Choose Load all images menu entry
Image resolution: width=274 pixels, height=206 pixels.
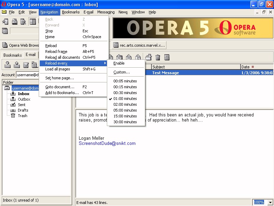pyautogui.click(x=73, y=69)
